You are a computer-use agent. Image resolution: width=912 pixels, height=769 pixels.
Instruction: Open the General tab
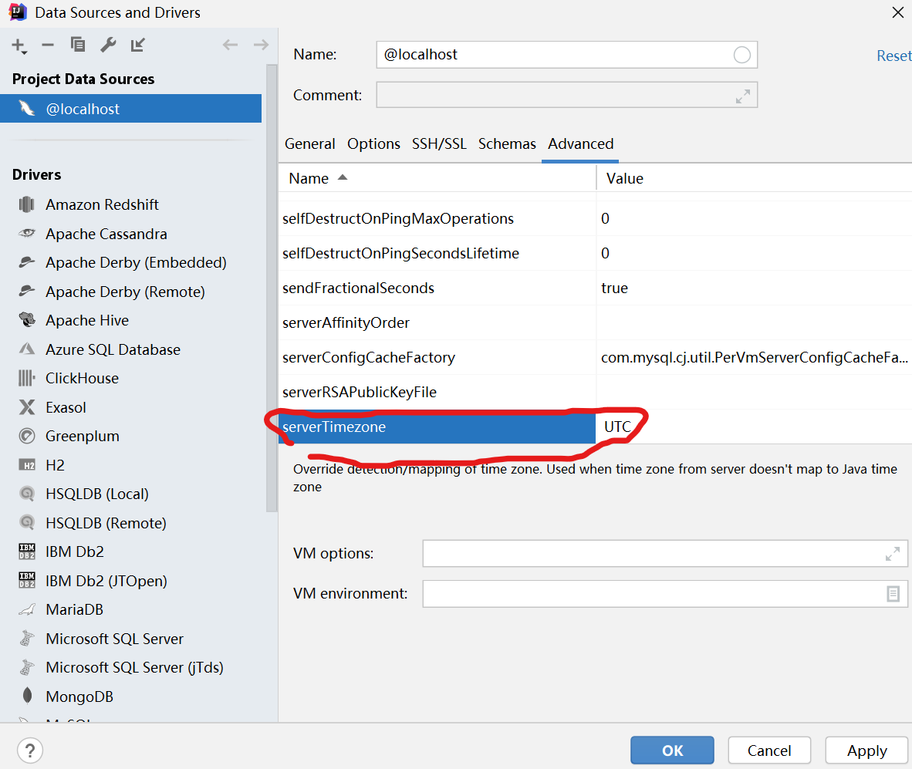(x=309, y=143)
